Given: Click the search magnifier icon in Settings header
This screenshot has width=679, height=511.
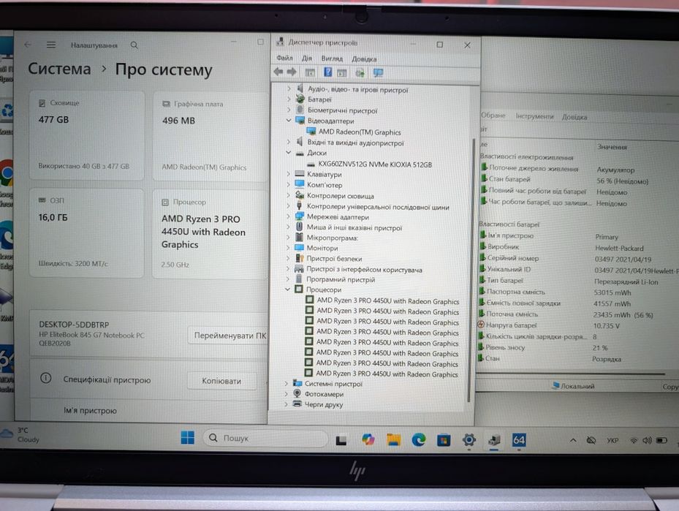Looking at the screenshot, I should click(x=134, y=45).
